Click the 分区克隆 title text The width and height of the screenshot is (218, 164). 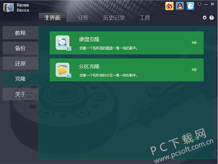89,67
